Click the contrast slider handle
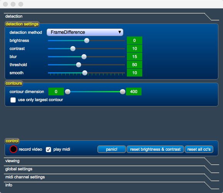This screenshot has width=223, height=193. [73, 49]
